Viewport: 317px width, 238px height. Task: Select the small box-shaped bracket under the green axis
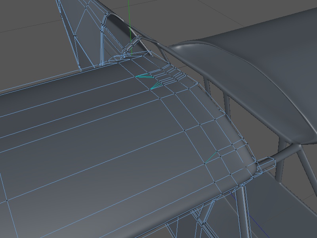click(x=117, y=58)
